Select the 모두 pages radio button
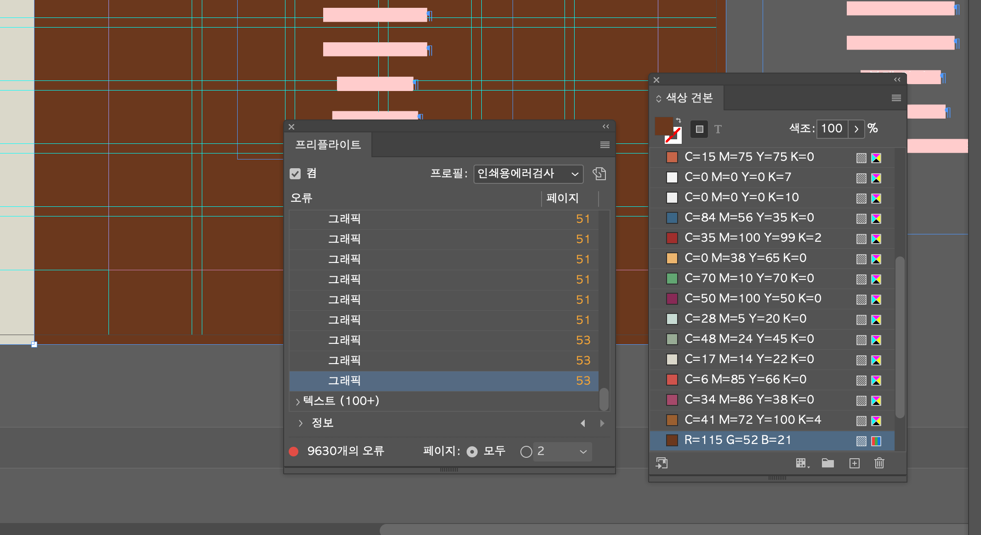 [x=472, y=452]
